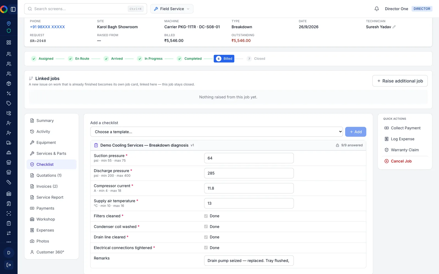Image resolution: width=439 pixels, height=274 pixels.
Task: Click the logout icon at sidebar bottom
Action: point(9,265)
